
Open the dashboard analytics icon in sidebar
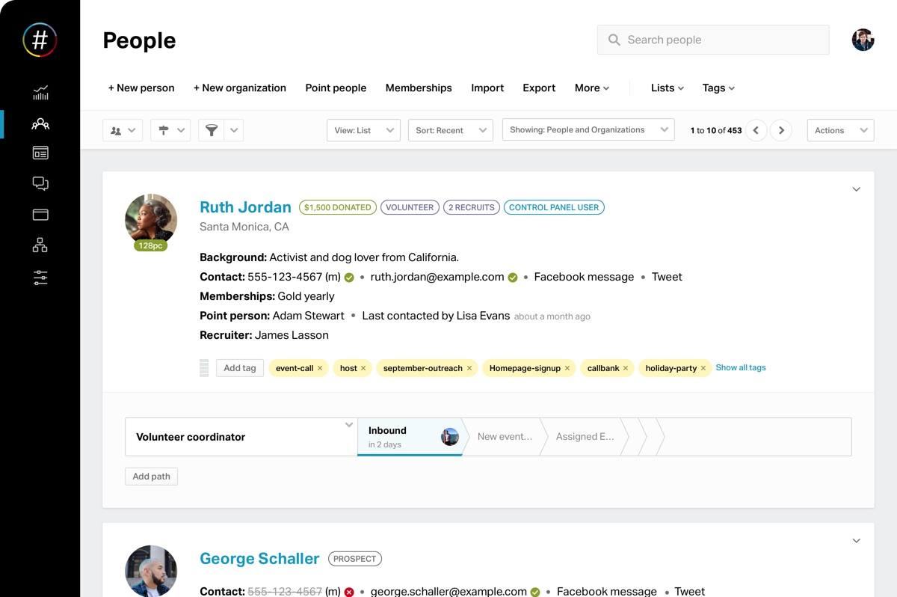click(40, 94)
